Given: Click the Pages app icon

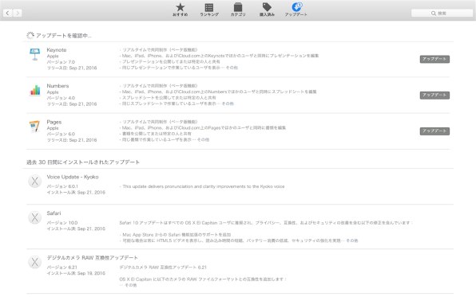Looking at the screenshot, I should coord(34,127).
